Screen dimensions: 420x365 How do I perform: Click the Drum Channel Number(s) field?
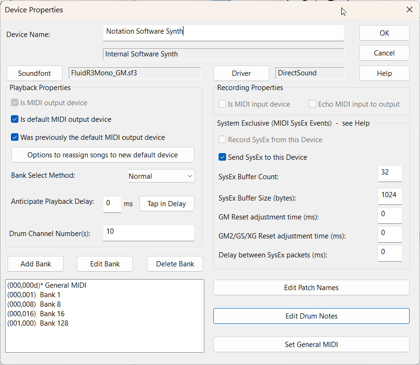tap(148, 233)
